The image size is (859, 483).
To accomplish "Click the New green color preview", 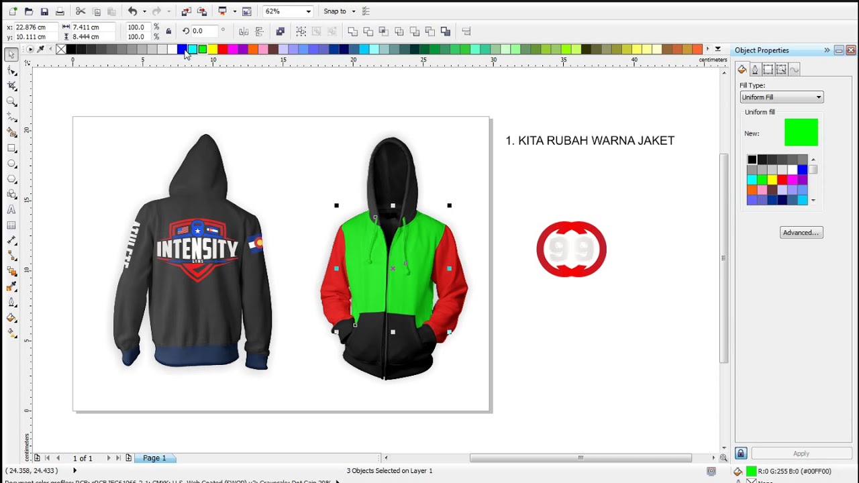I will coord(801,132).
